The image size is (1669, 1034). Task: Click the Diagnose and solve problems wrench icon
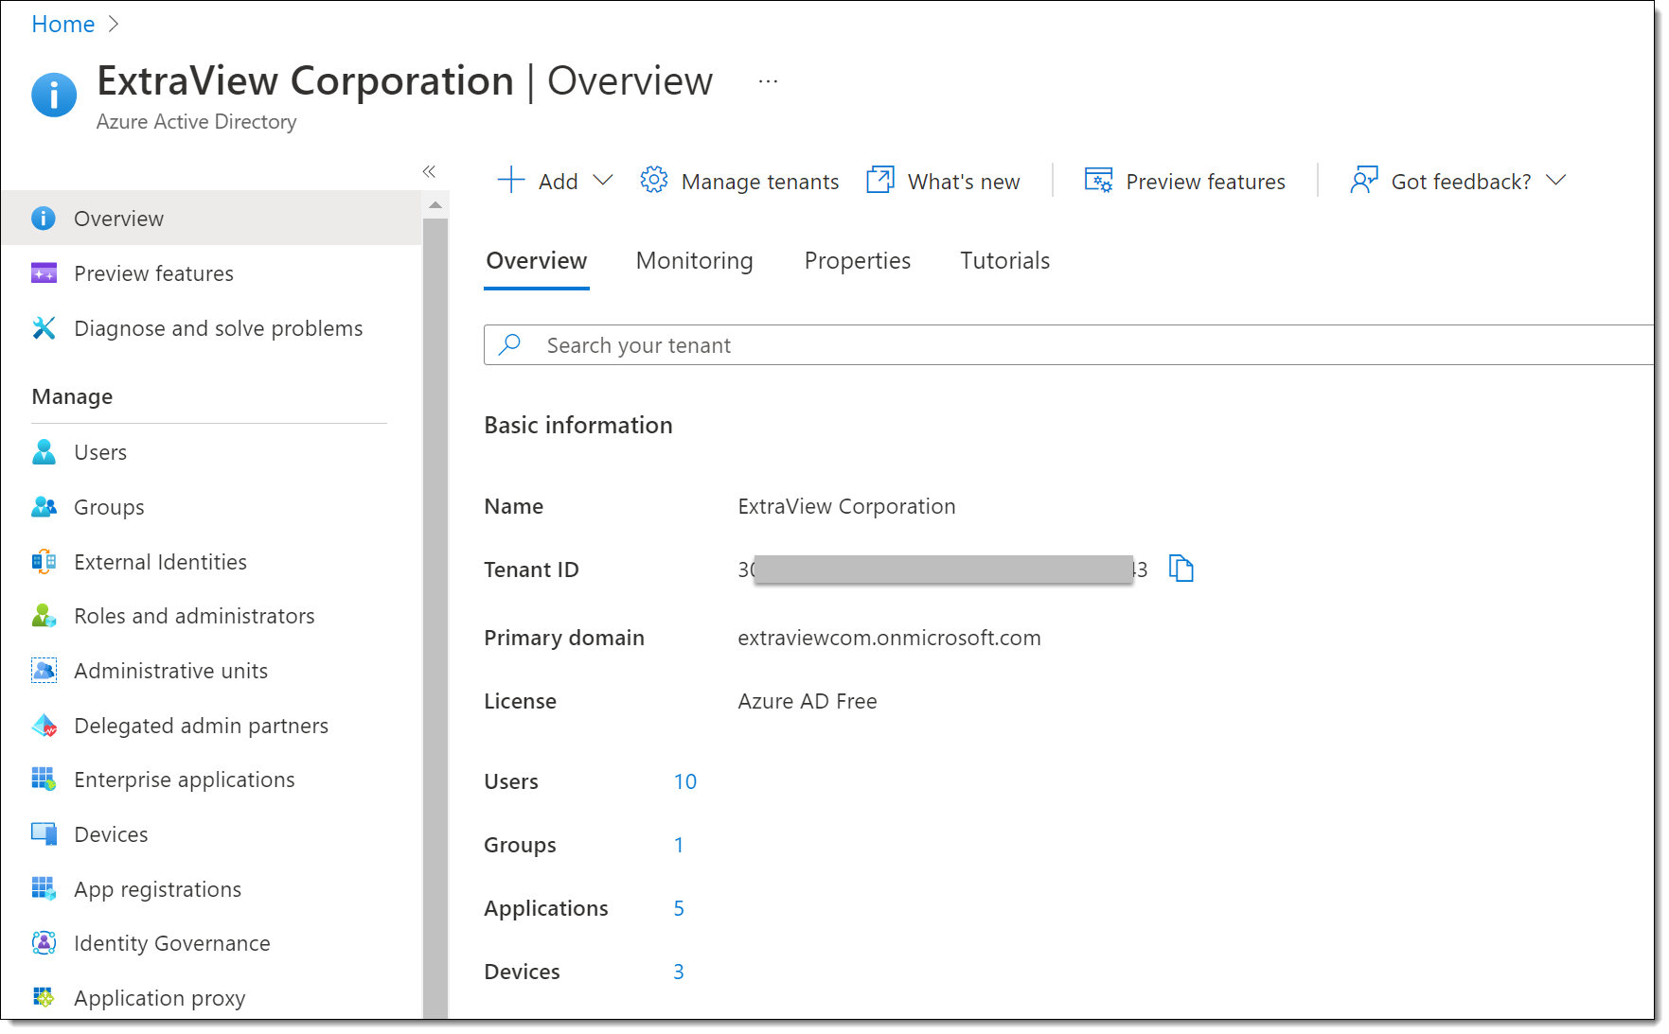point(44,328)
